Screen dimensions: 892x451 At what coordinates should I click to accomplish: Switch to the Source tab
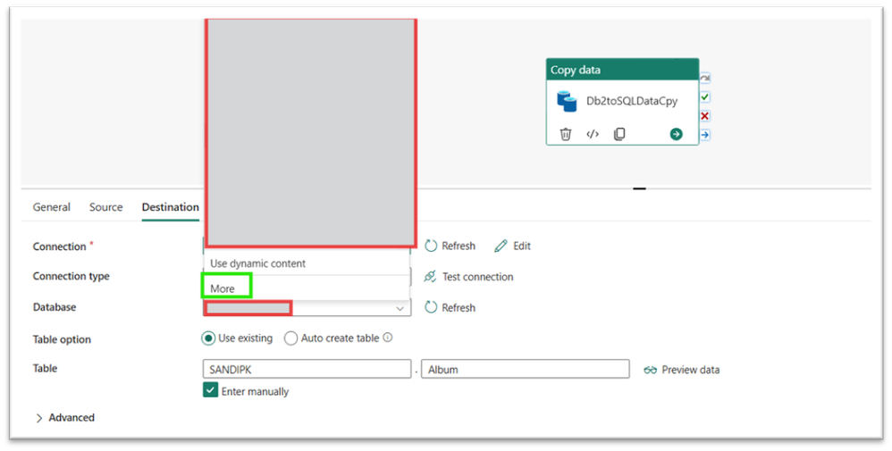point(105,207)
